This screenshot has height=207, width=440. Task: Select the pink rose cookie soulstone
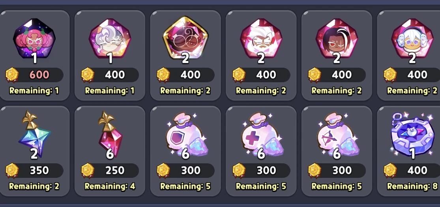pos(34,38)
